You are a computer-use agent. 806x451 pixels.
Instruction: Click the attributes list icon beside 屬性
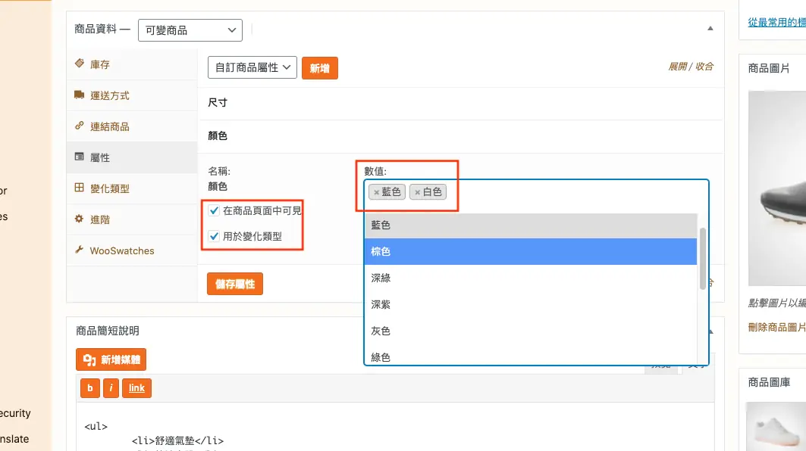(x=79, y=157)
